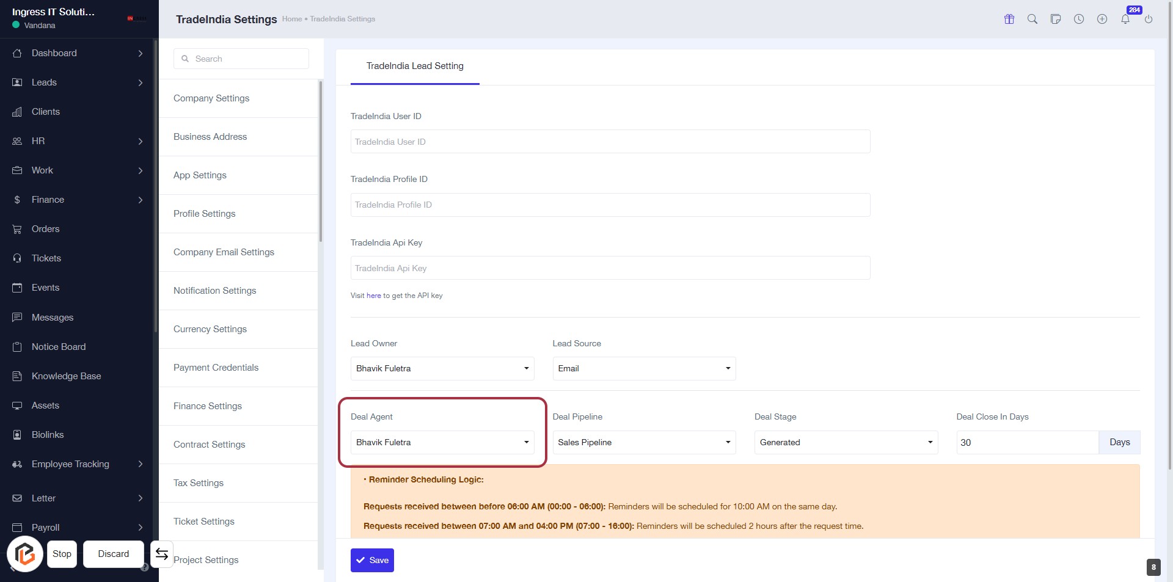Click the TradeIndia User ID input field
This screenshot has width=1173, height=582.
pos(610,142)
